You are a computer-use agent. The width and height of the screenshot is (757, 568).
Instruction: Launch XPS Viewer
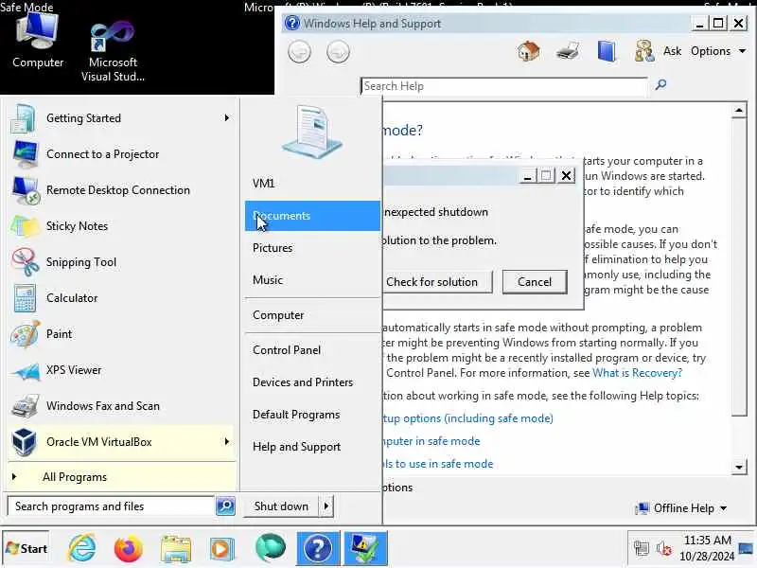[121, 370]
